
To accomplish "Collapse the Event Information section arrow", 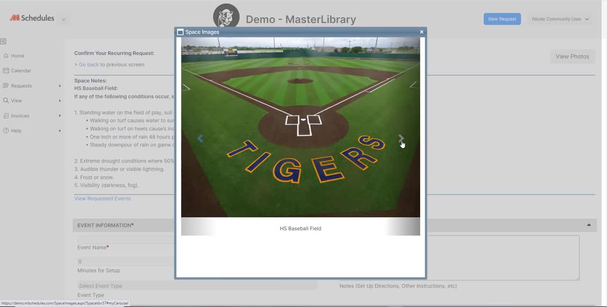I will [589, 225].
